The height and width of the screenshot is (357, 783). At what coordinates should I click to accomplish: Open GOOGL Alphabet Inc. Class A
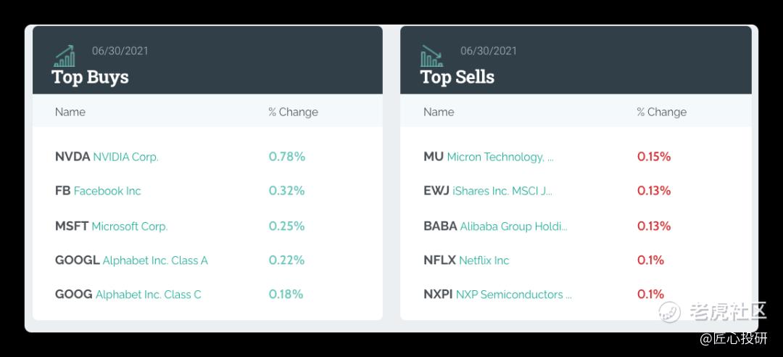[131, 260]
